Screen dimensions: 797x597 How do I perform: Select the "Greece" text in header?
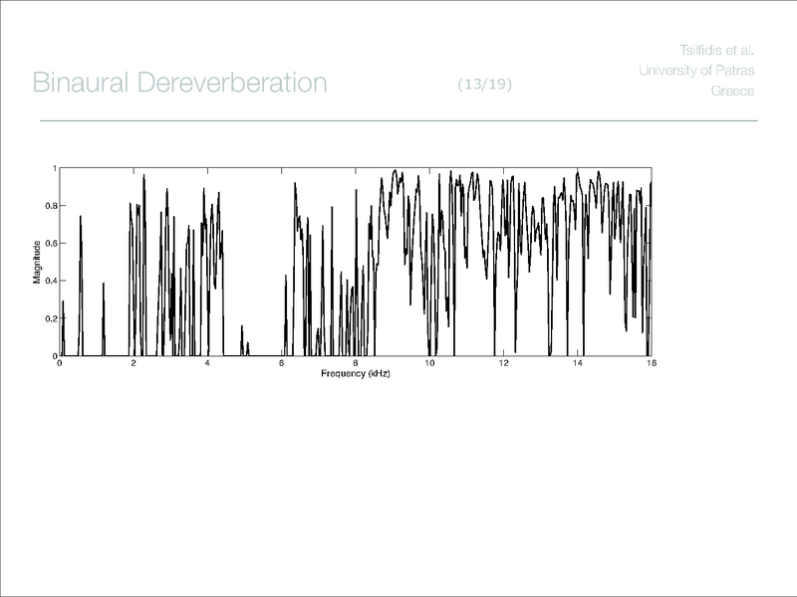[732, 91]
